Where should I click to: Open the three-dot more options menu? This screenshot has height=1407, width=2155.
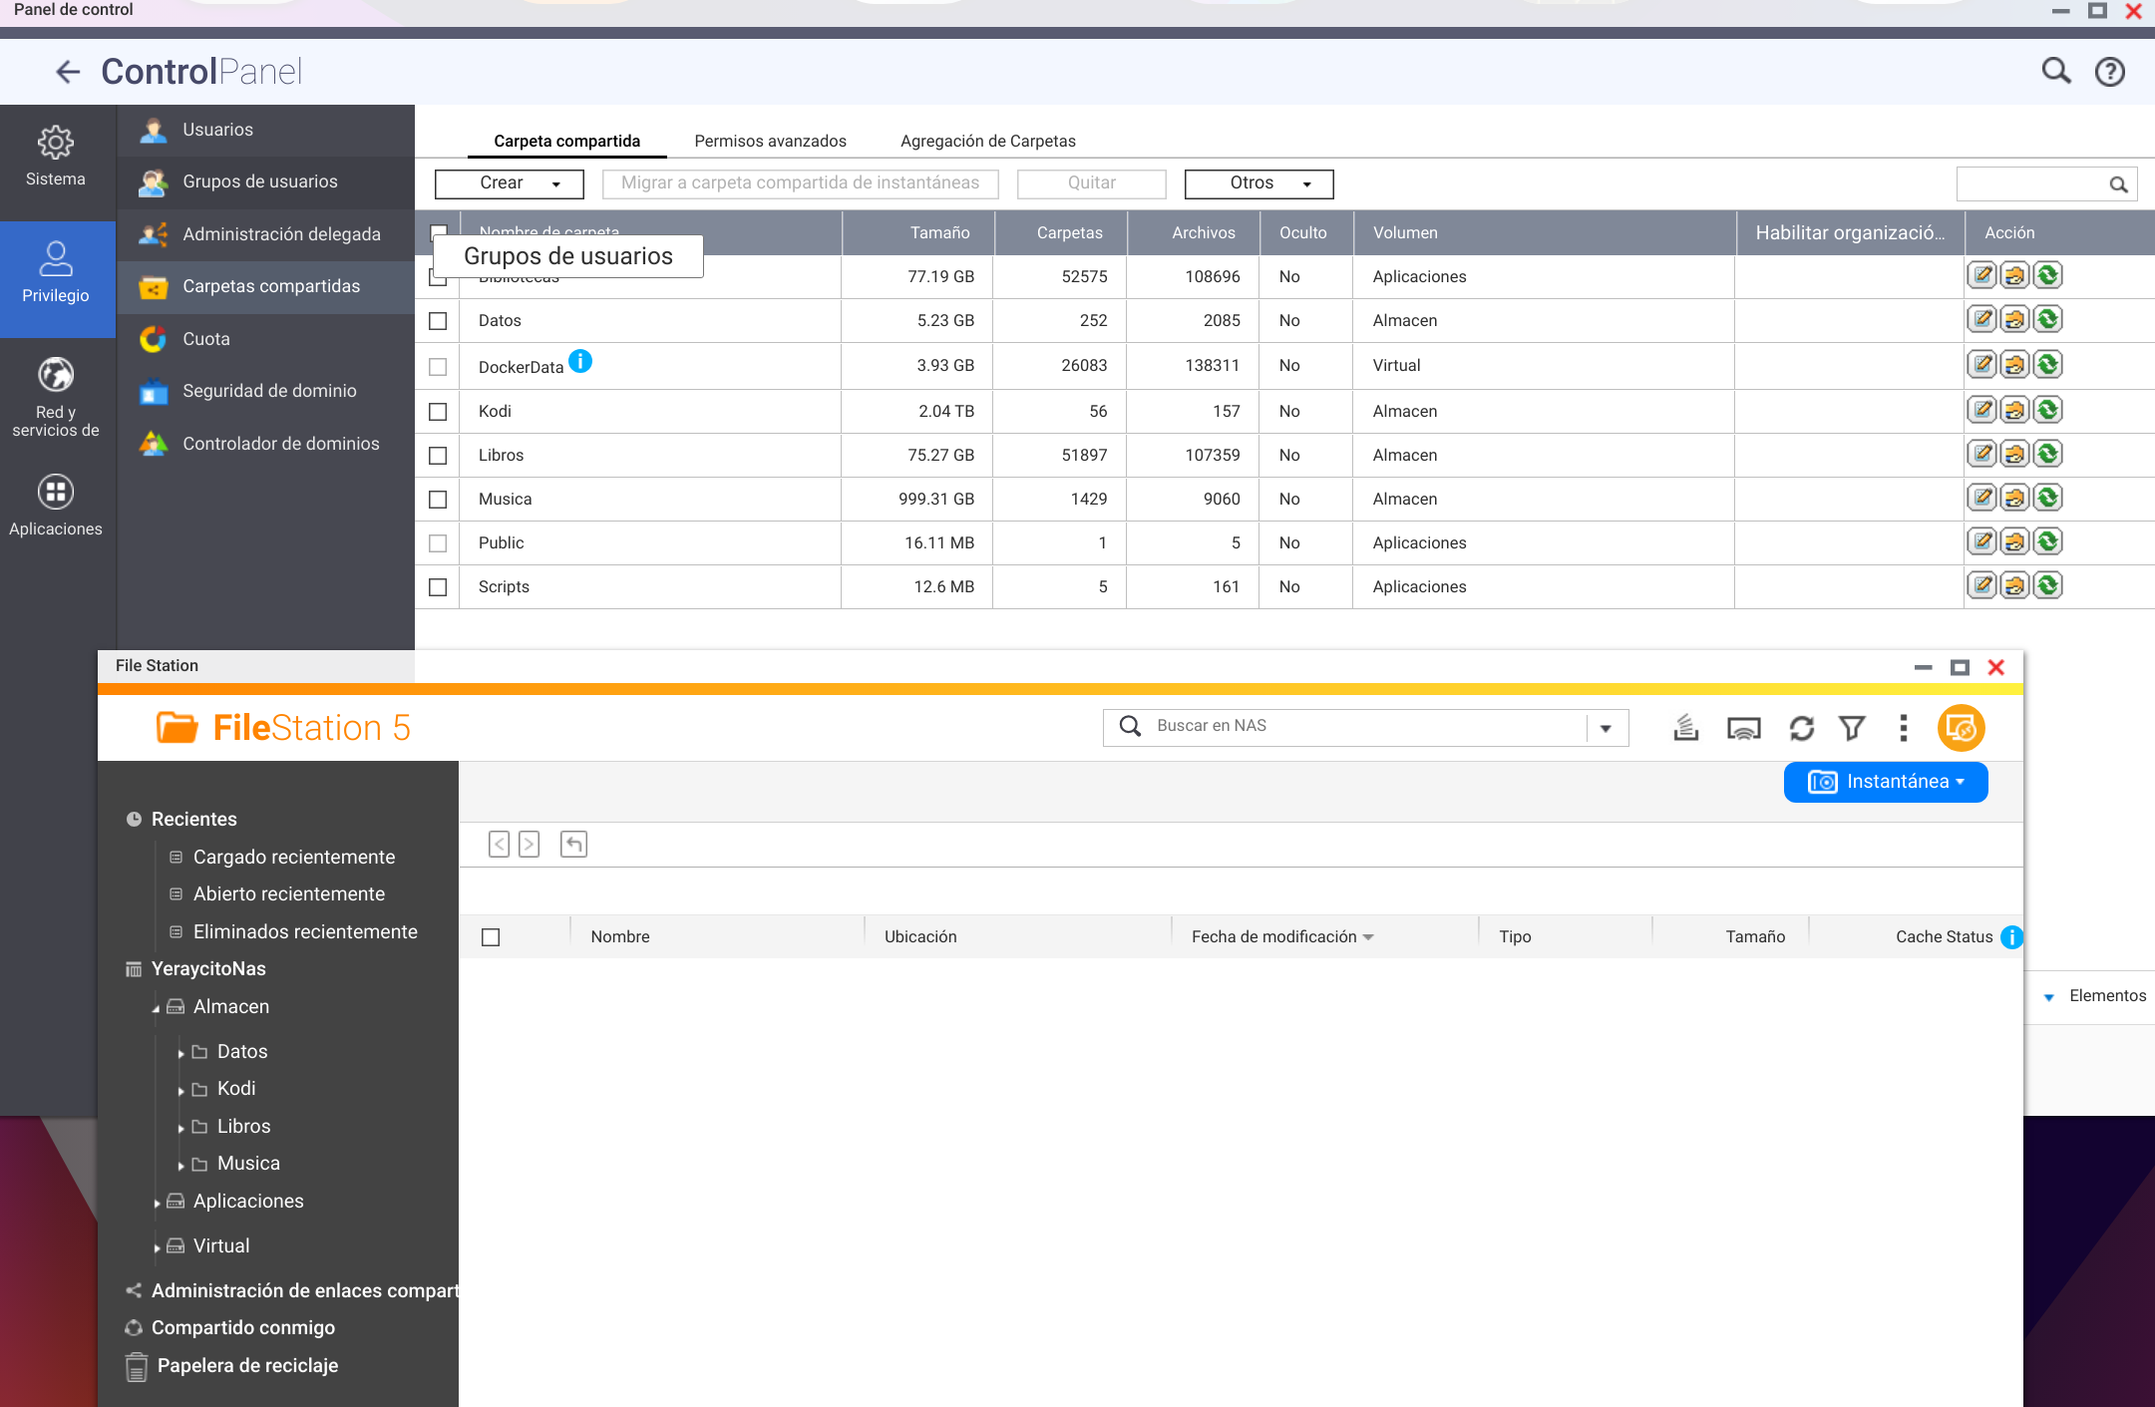[1903, 729]
